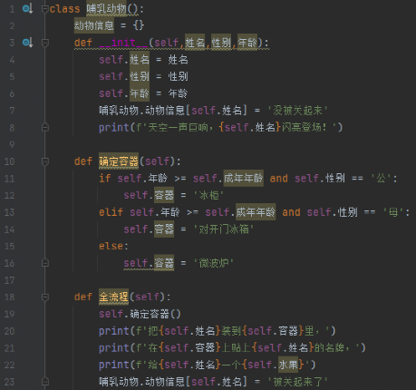Click the fold end marker on line 16
The width and height of the screenshot is (416, 390).
[x=45, y=263]
